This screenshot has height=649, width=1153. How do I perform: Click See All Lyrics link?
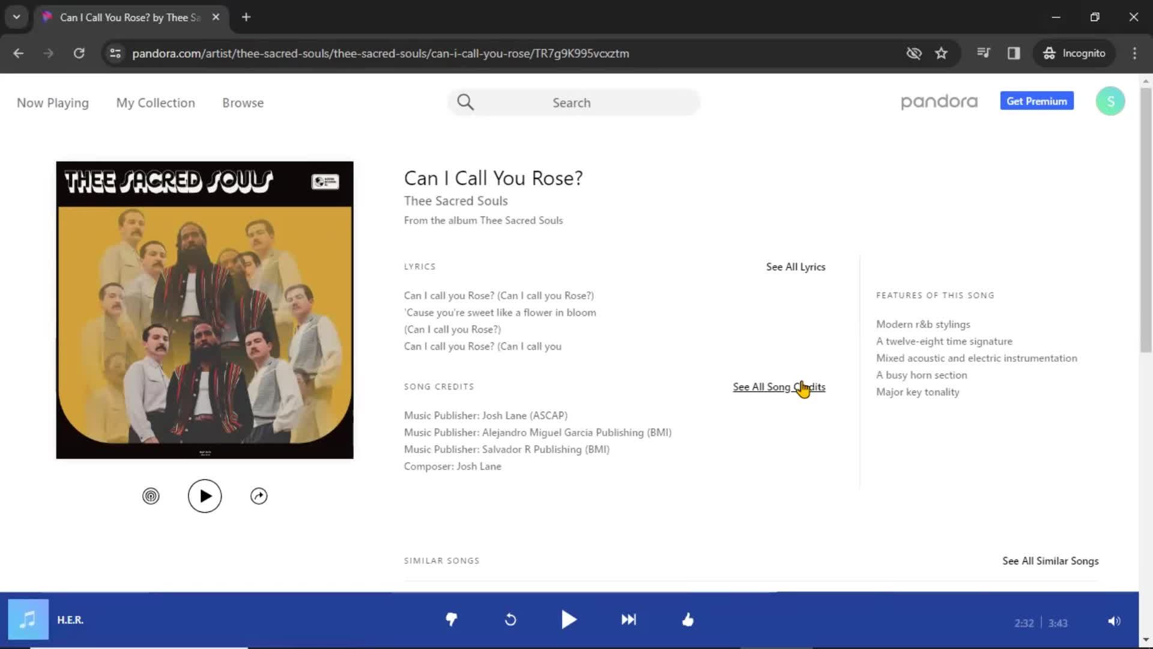pos(795,266)
